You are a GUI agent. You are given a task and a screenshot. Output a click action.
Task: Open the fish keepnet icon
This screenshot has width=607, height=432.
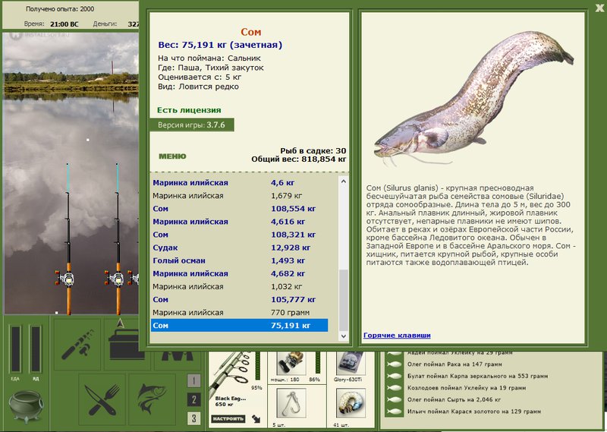tap(153, 399)
